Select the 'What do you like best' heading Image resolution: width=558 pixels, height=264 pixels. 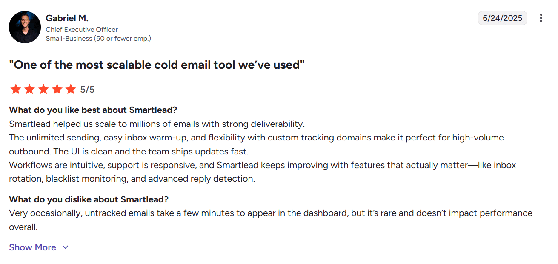click(x=92, y=110)
